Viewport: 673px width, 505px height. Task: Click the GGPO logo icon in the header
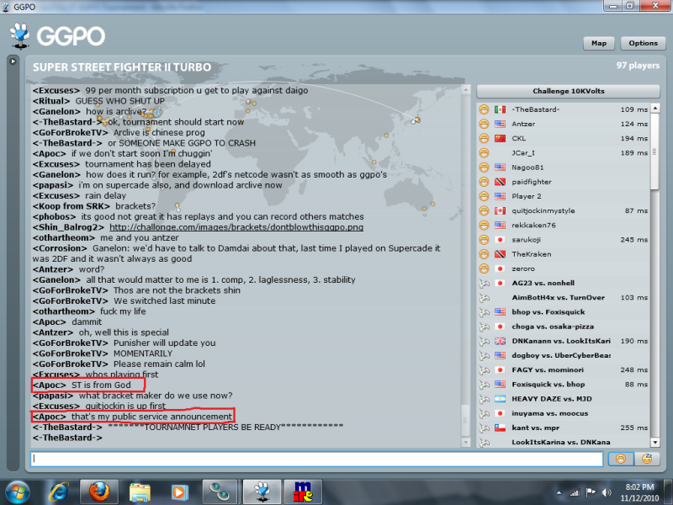pos(20,36)
